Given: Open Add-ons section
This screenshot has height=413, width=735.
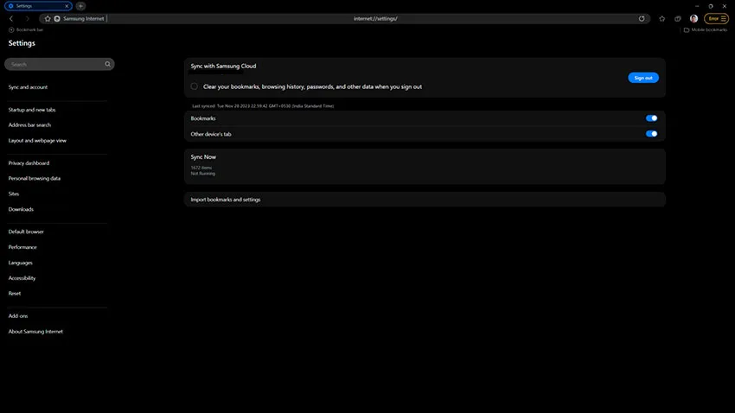Looking at the screenshot, I should click(x=18, y=316).
